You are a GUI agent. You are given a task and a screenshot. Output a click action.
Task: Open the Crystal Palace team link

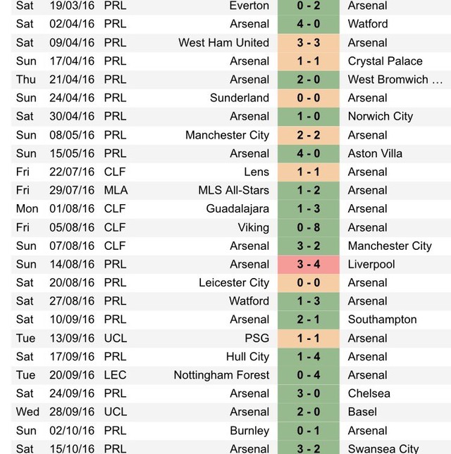point(385,61)
